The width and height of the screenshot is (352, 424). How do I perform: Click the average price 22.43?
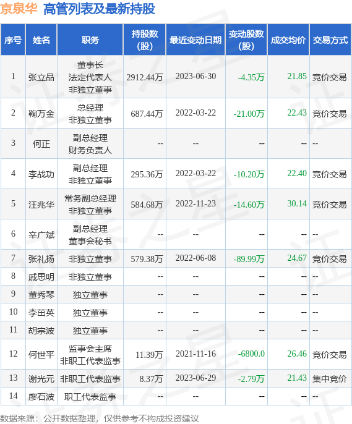[x=297, y=112]
